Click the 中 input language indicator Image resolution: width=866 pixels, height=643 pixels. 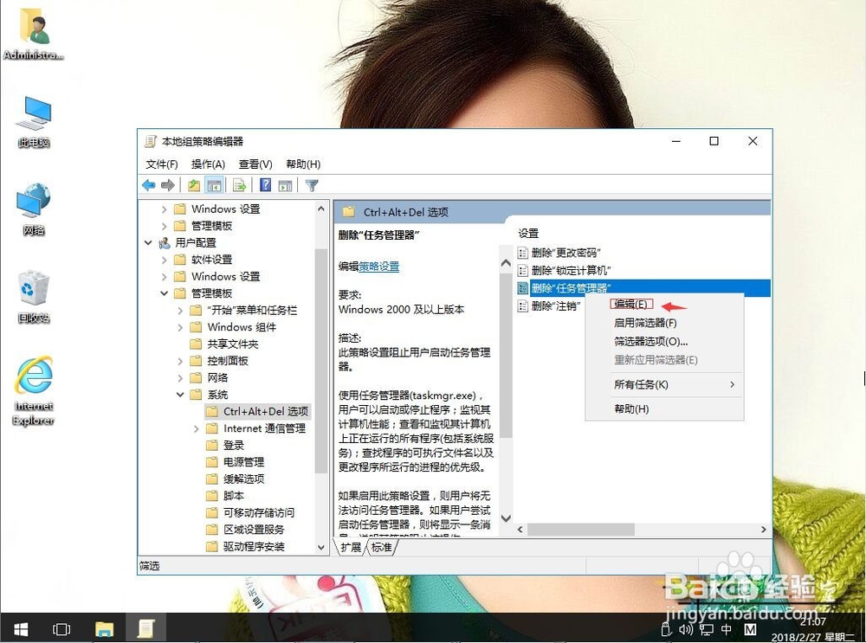pos(727,630)
